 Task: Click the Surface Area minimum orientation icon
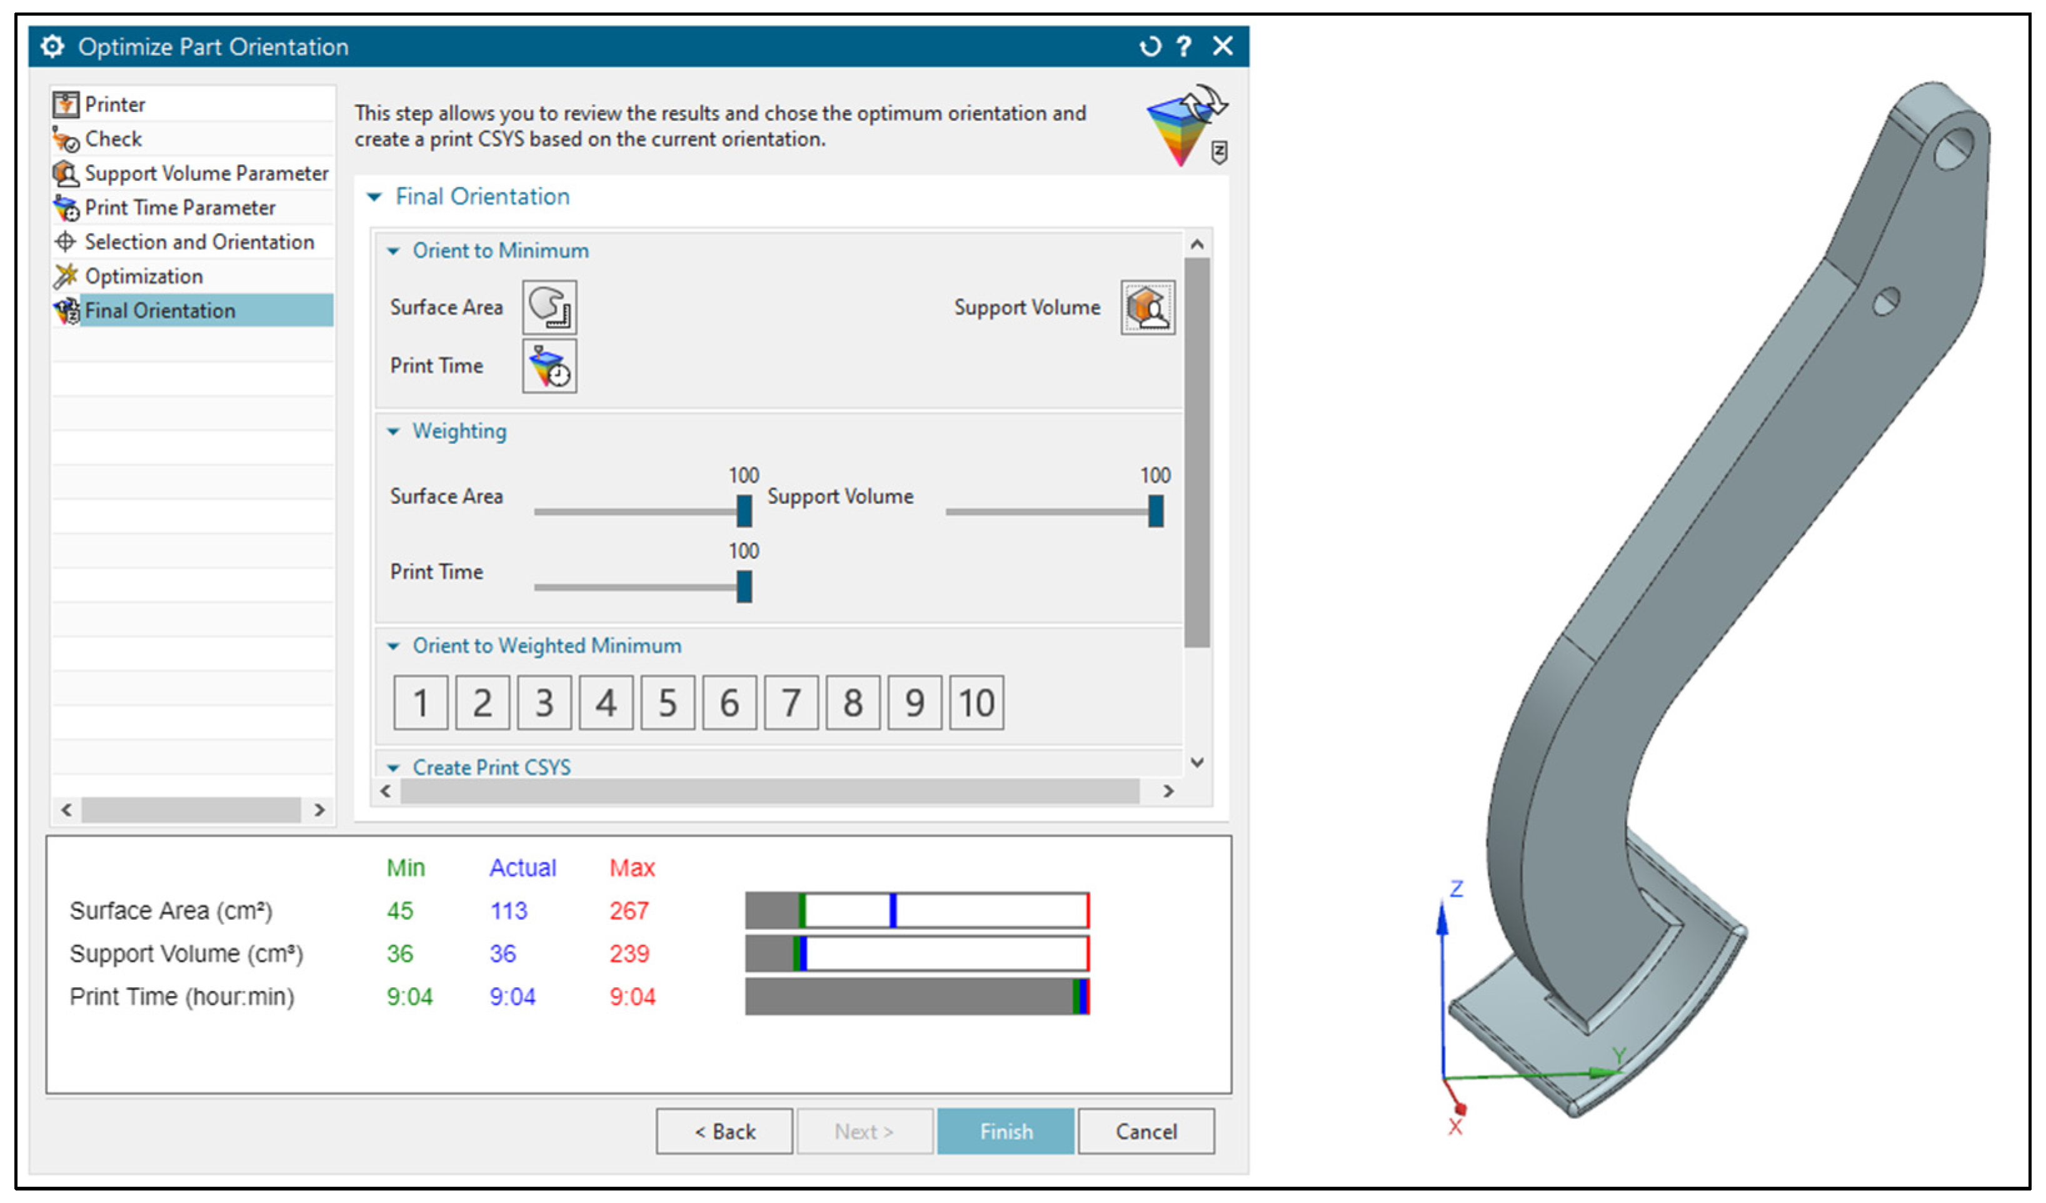(549, 307)
